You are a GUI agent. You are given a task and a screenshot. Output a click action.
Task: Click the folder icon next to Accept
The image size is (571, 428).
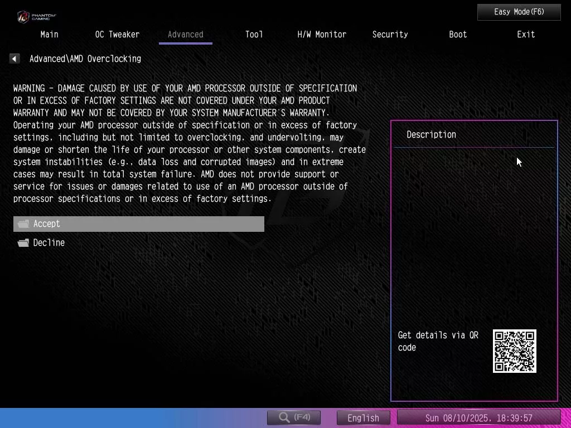coord(23,224)
